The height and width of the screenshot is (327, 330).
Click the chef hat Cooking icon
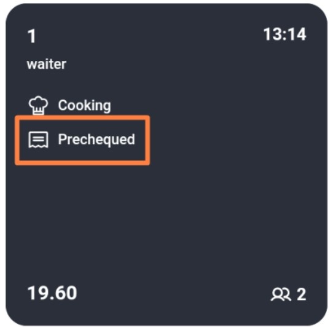38,105
